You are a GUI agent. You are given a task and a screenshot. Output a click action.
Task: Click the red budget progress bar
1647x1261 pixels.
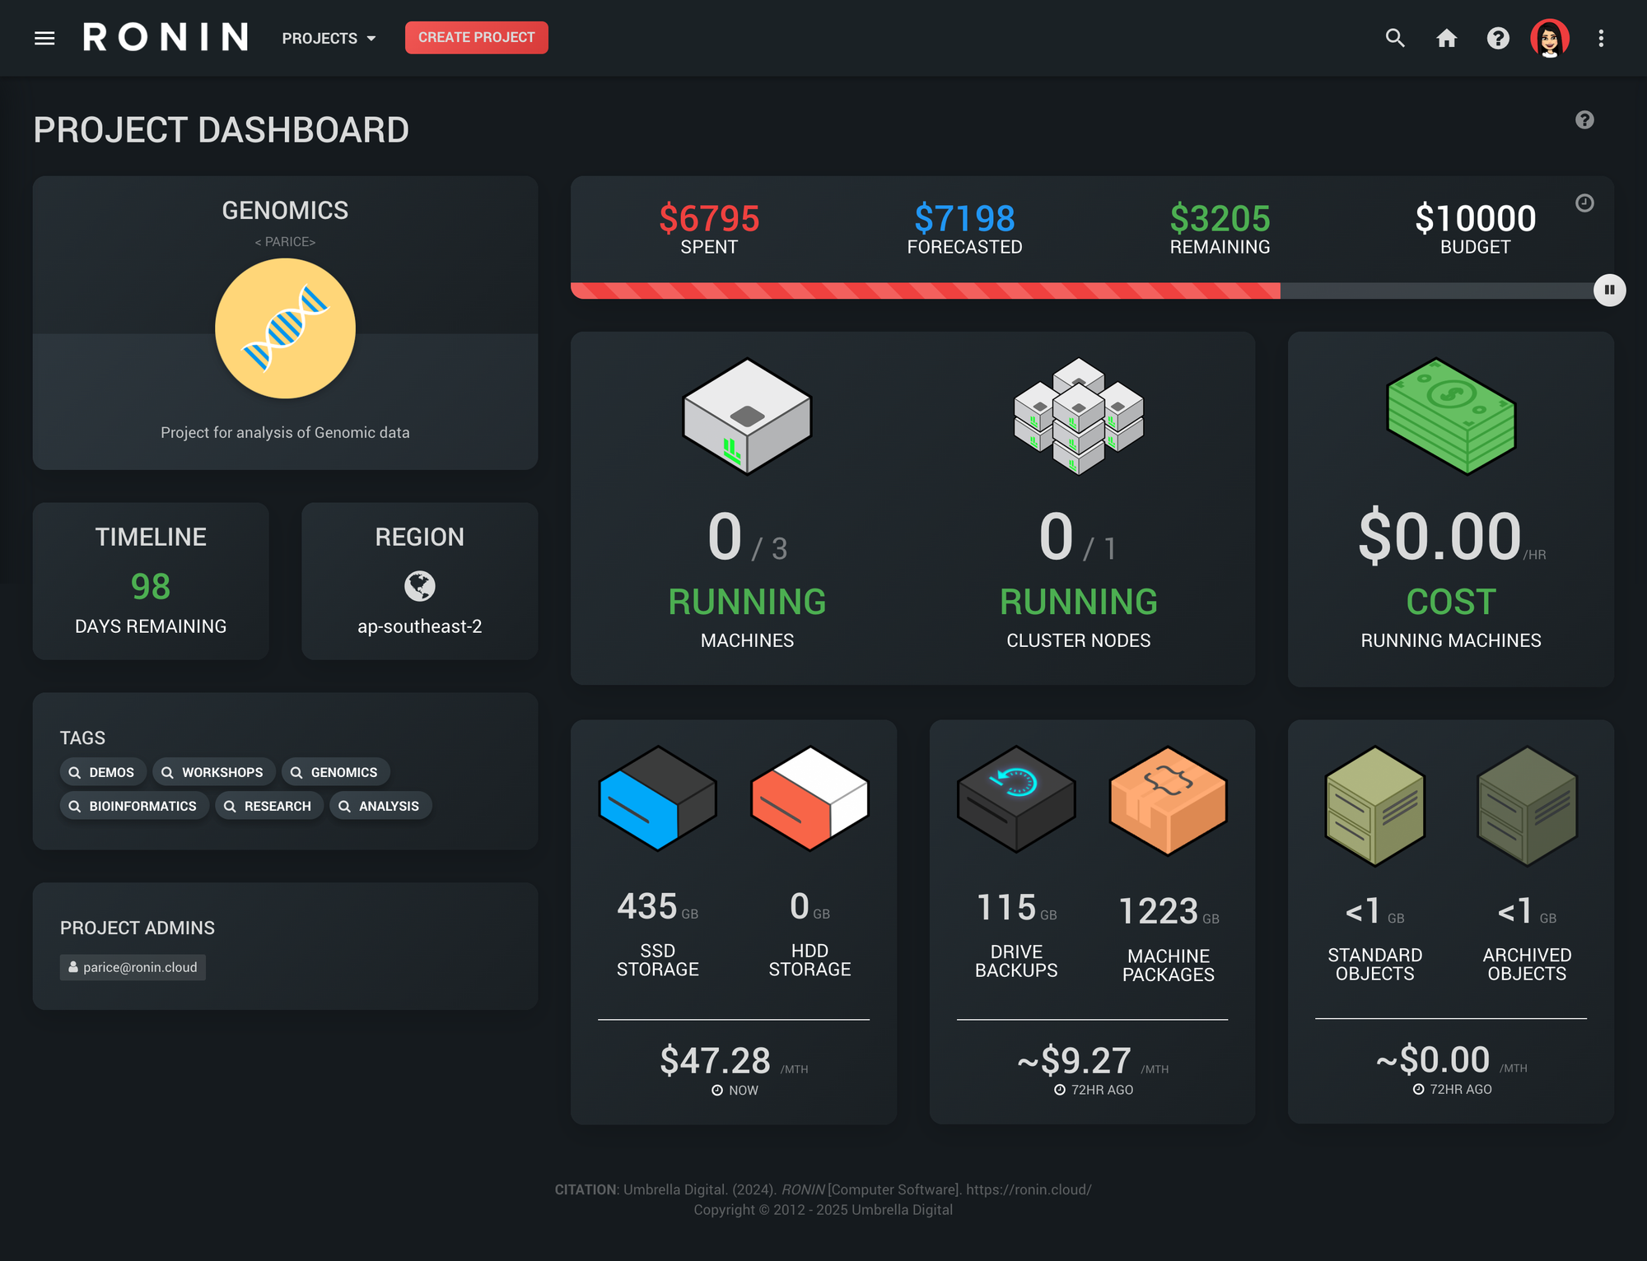click(925, 291)
